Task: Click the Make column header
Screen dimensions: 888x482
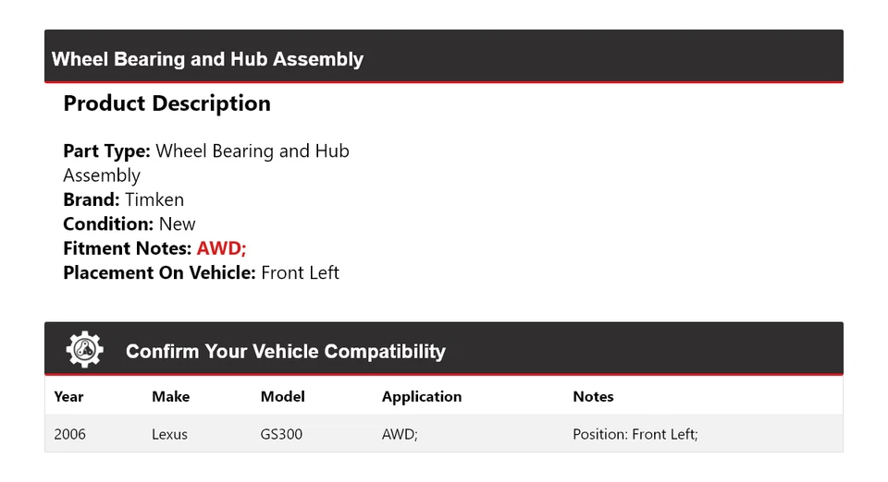Action: 170,397
